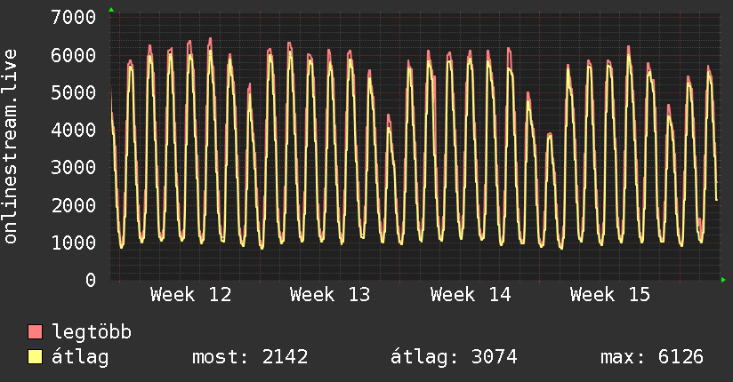Click the green arrow at x-axis right end

[x=724, y=280]
